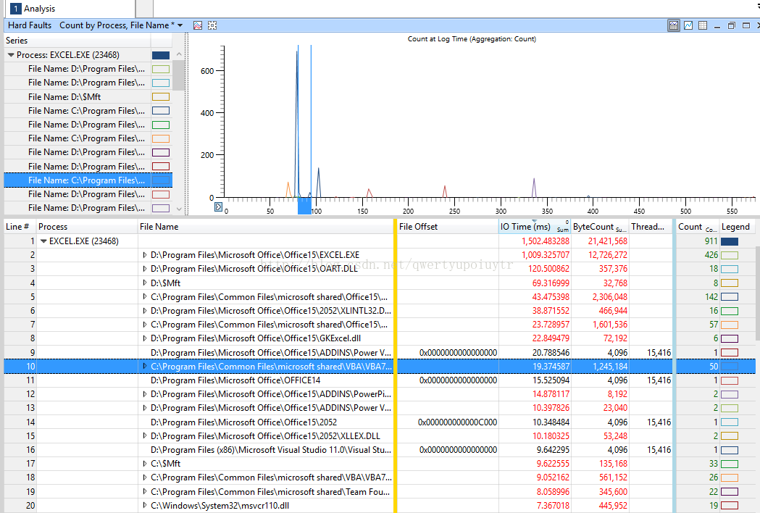
Task: Click the IO time value 1,502.483288
Action: 546,241
